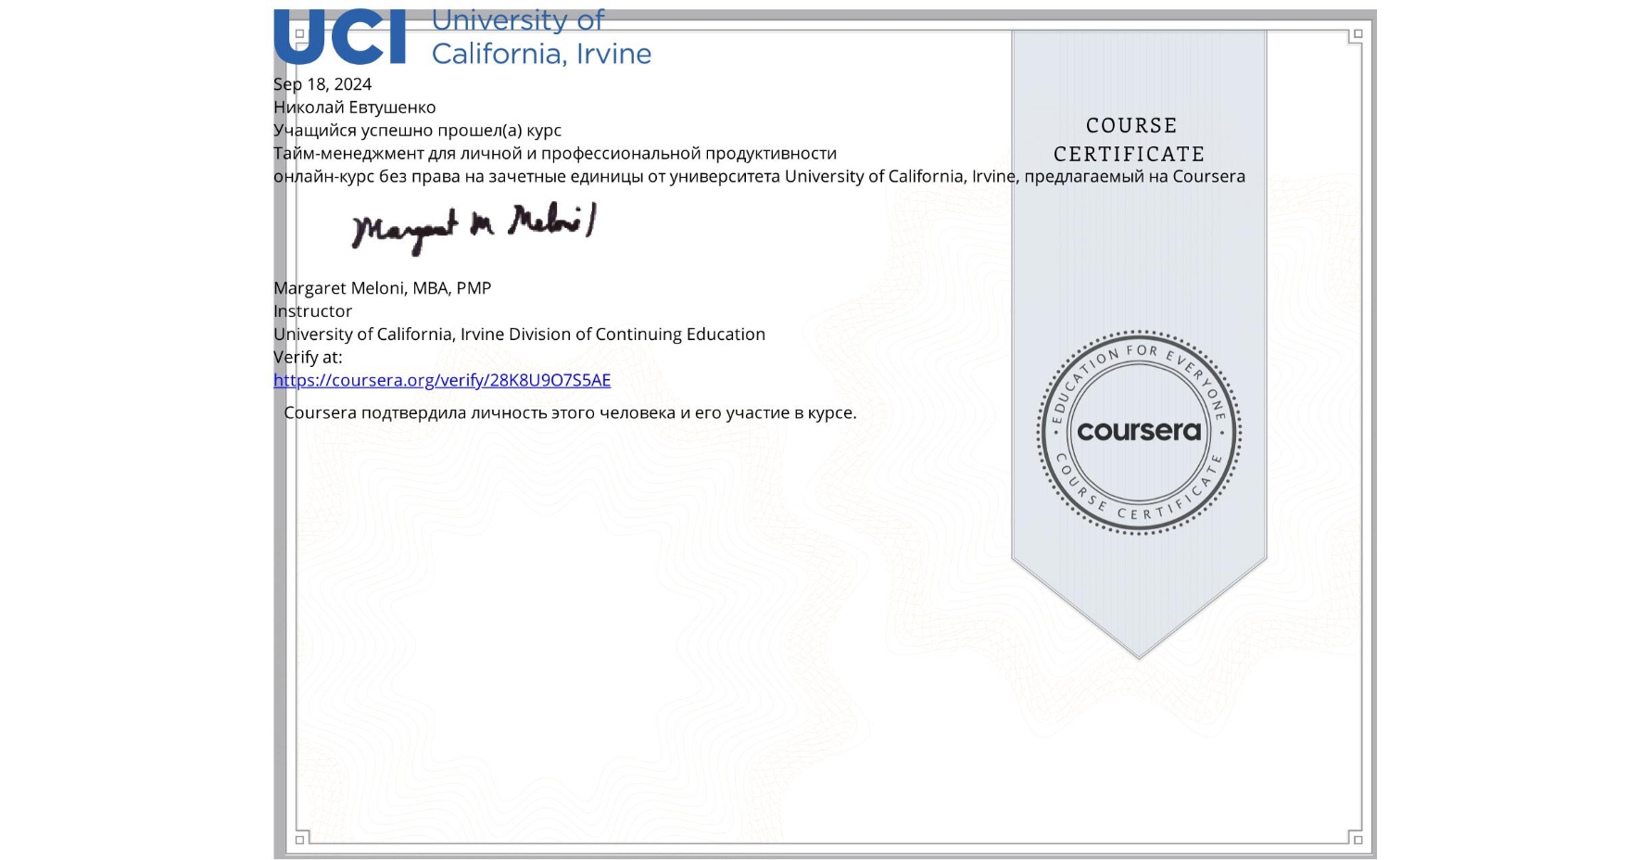Click Margaret Meloni's handwritten signature
Screen dimensions: 1642x860
pos(474,227)
